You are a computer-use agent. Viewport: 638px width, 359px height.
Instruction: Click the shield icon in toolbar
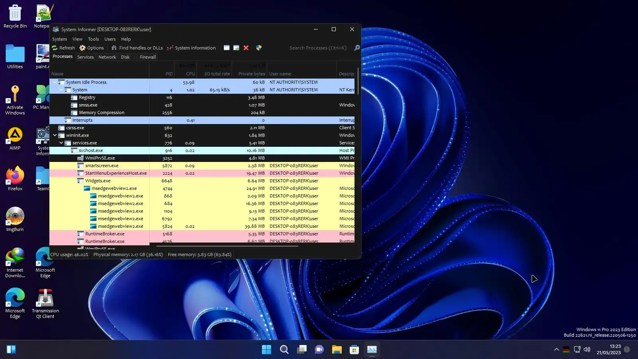coord(259,48)
